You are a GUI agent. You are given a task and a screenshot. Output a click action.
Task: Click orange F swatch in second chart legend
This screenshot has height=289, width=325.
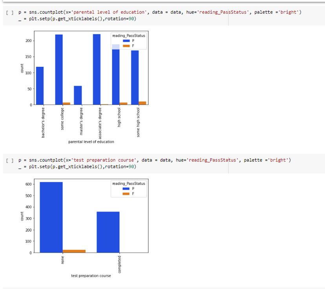coord(126,194)
